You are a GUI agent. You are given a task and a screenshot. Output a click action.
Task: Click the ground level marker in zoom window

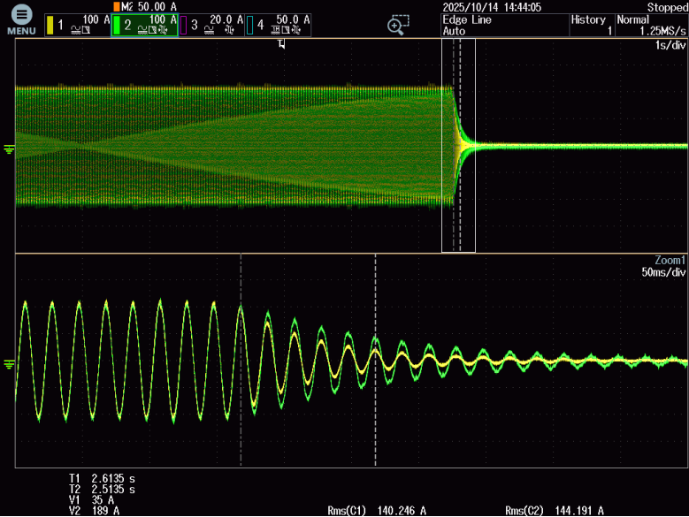pyautogui.click(x=9, y=363)
